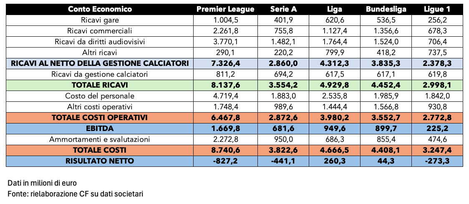This screenshot has width=469, height=204.
Task: Click the Ricavi gare row label
Action: tap(100, 20)
